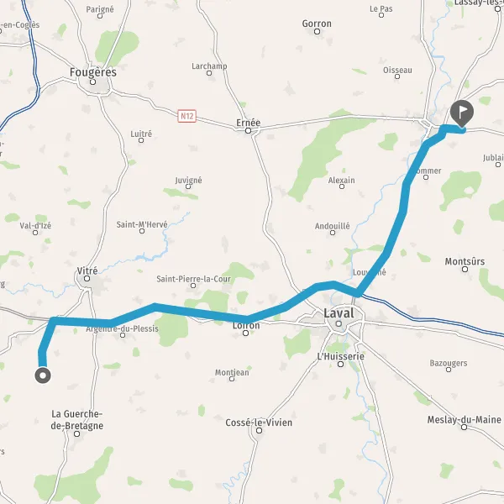Click the Ernée town dot

point(248,130)
